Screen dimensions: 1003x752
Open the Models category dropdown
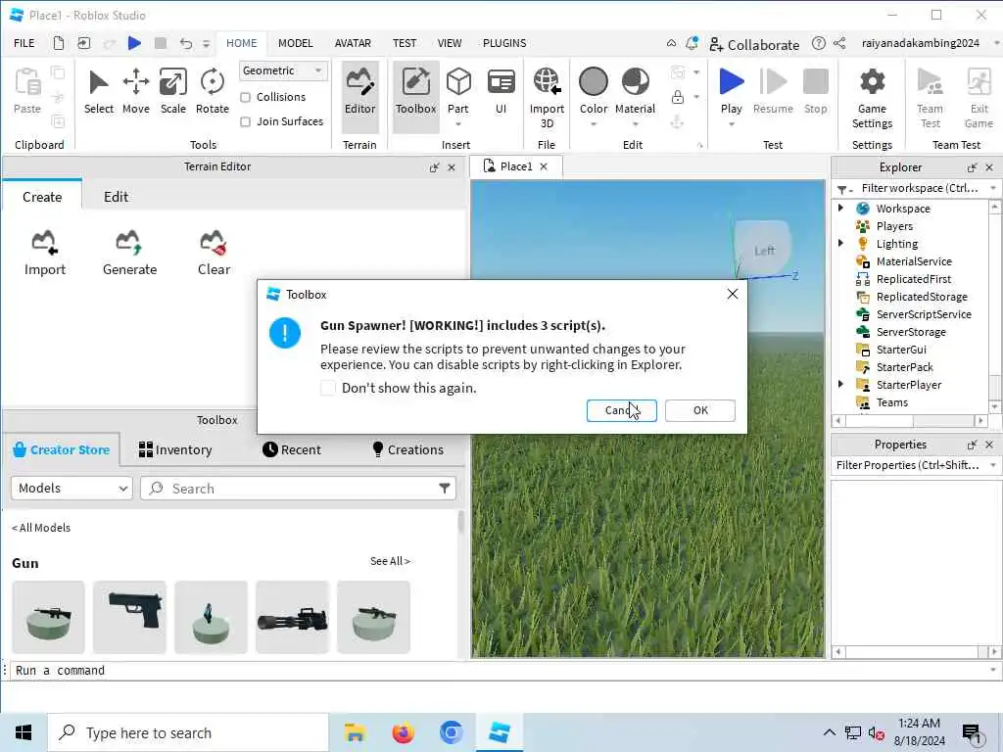72,488
